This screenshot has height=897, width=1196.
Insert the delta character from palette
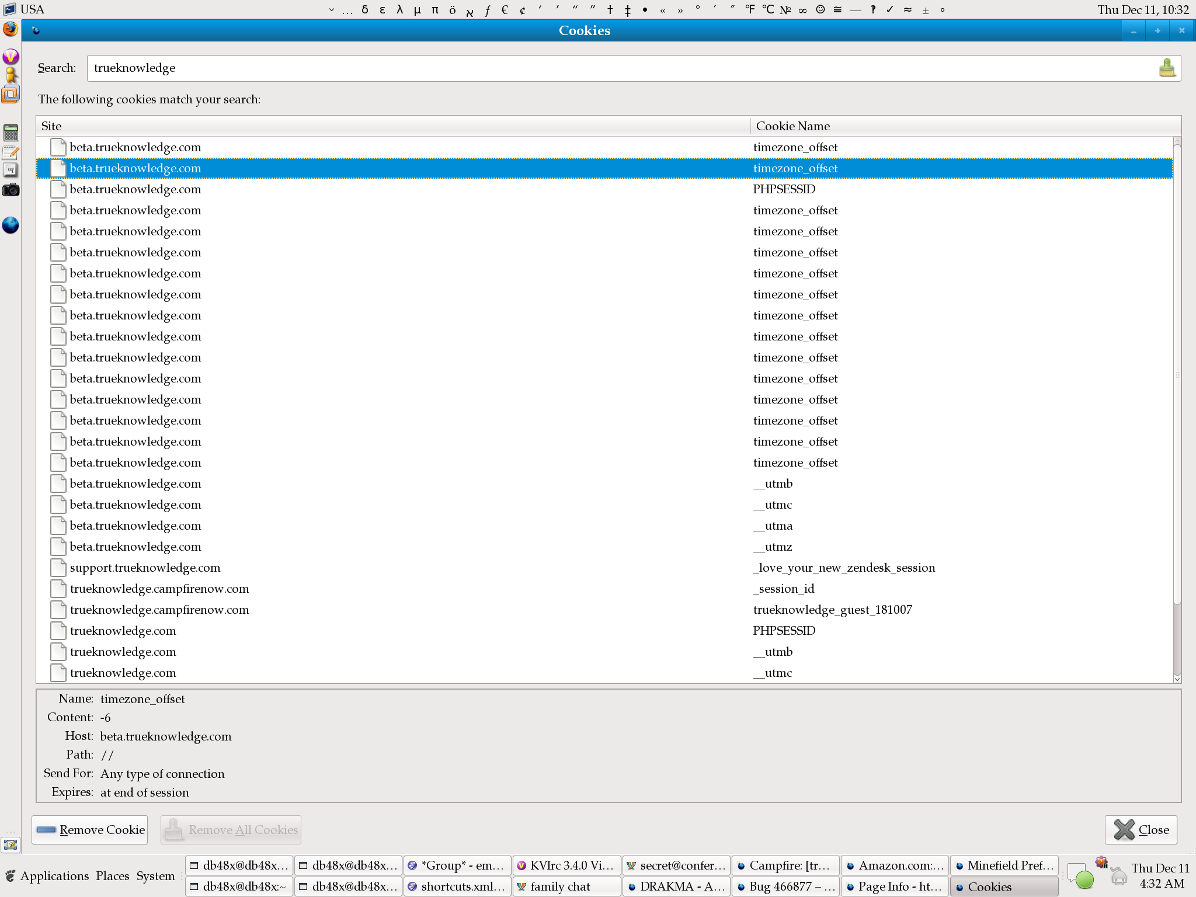[365, 9]
